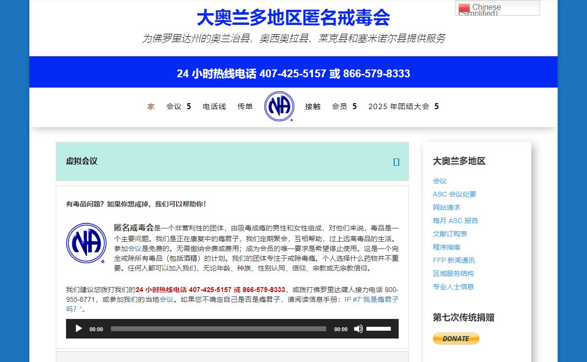Open 文献订购表 link
Viewport: 587px width, 362px height.
450,234
